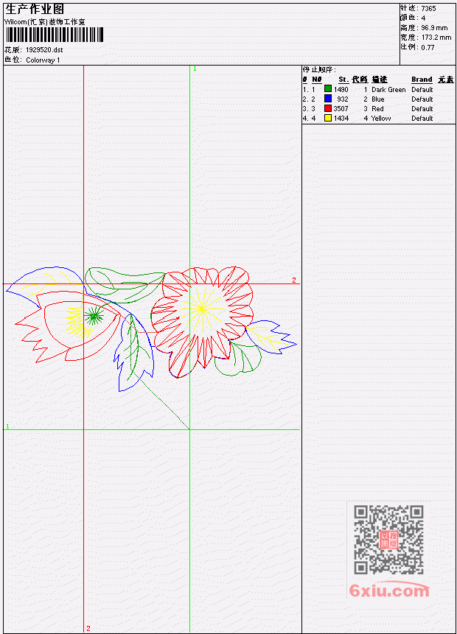Click 'Default' brand in Yellow row
The image size is (457, 634).
point(422,119)
